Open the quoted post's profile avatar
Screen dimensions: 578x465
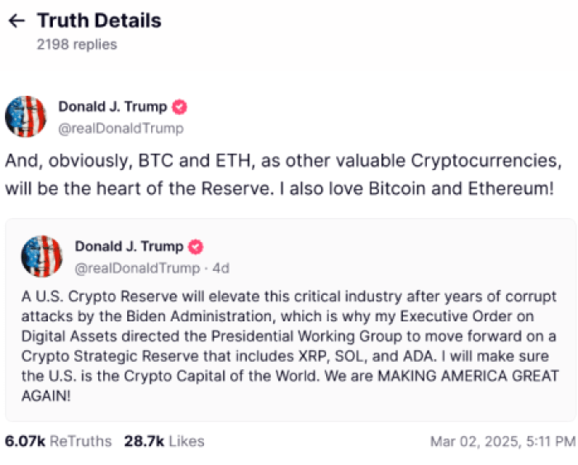[42, 256]
